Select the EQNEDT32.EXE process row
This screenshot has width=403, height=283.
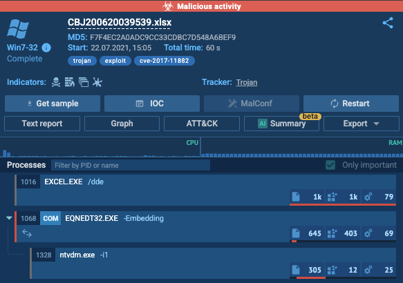205,227
